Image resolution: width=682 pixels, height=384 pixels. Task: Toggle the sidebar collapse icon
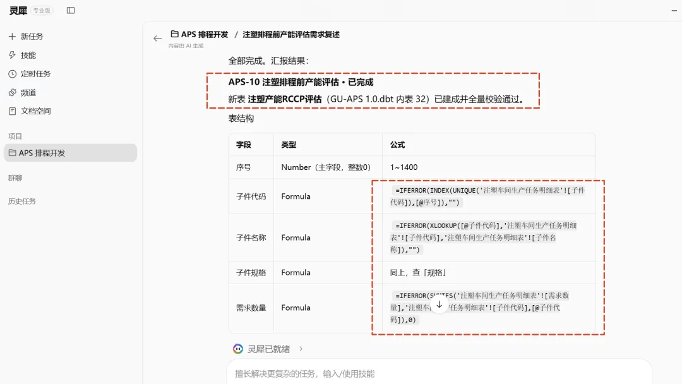pyautogui.click(x=71, y=11)
